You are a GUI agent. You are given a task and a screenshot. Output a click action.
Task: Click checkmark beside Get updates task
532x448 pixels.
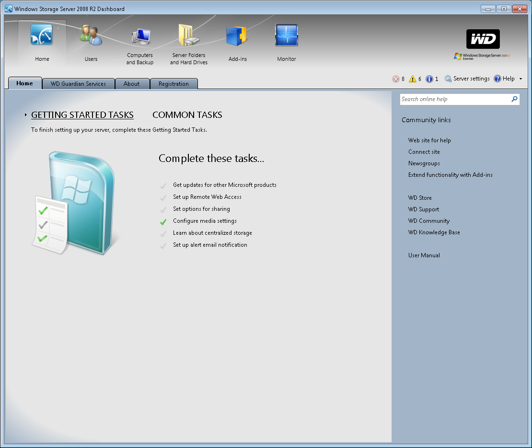point(163,186)
